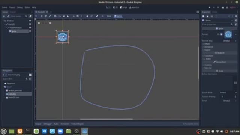Viewport: 240px width, 135px height.
Task: Load a resource via Inspector folder icon
Action: (x=207, y=16)
